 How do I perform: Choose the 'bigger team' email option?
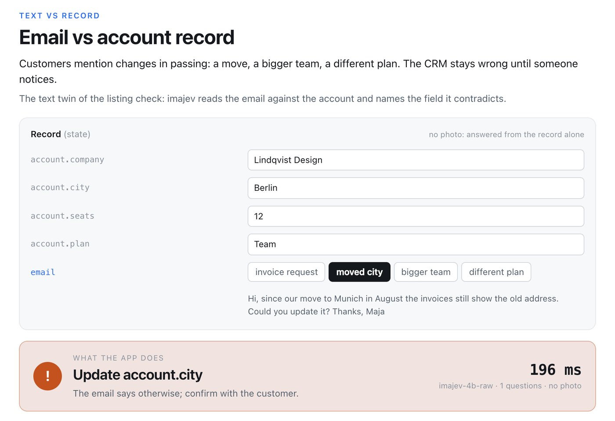426,272
